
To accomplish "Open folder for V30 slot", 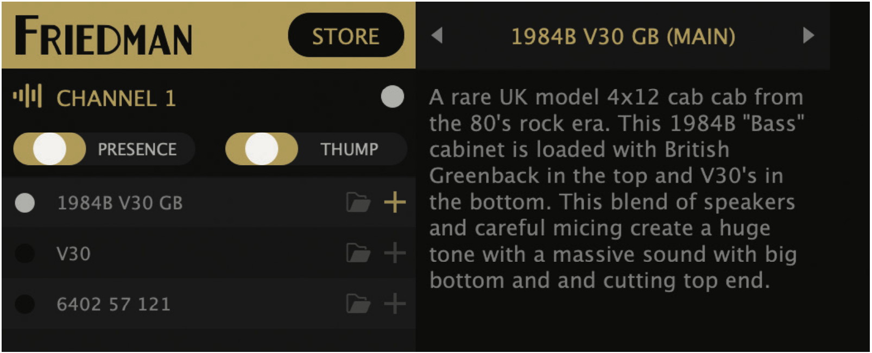I will 358,253.
